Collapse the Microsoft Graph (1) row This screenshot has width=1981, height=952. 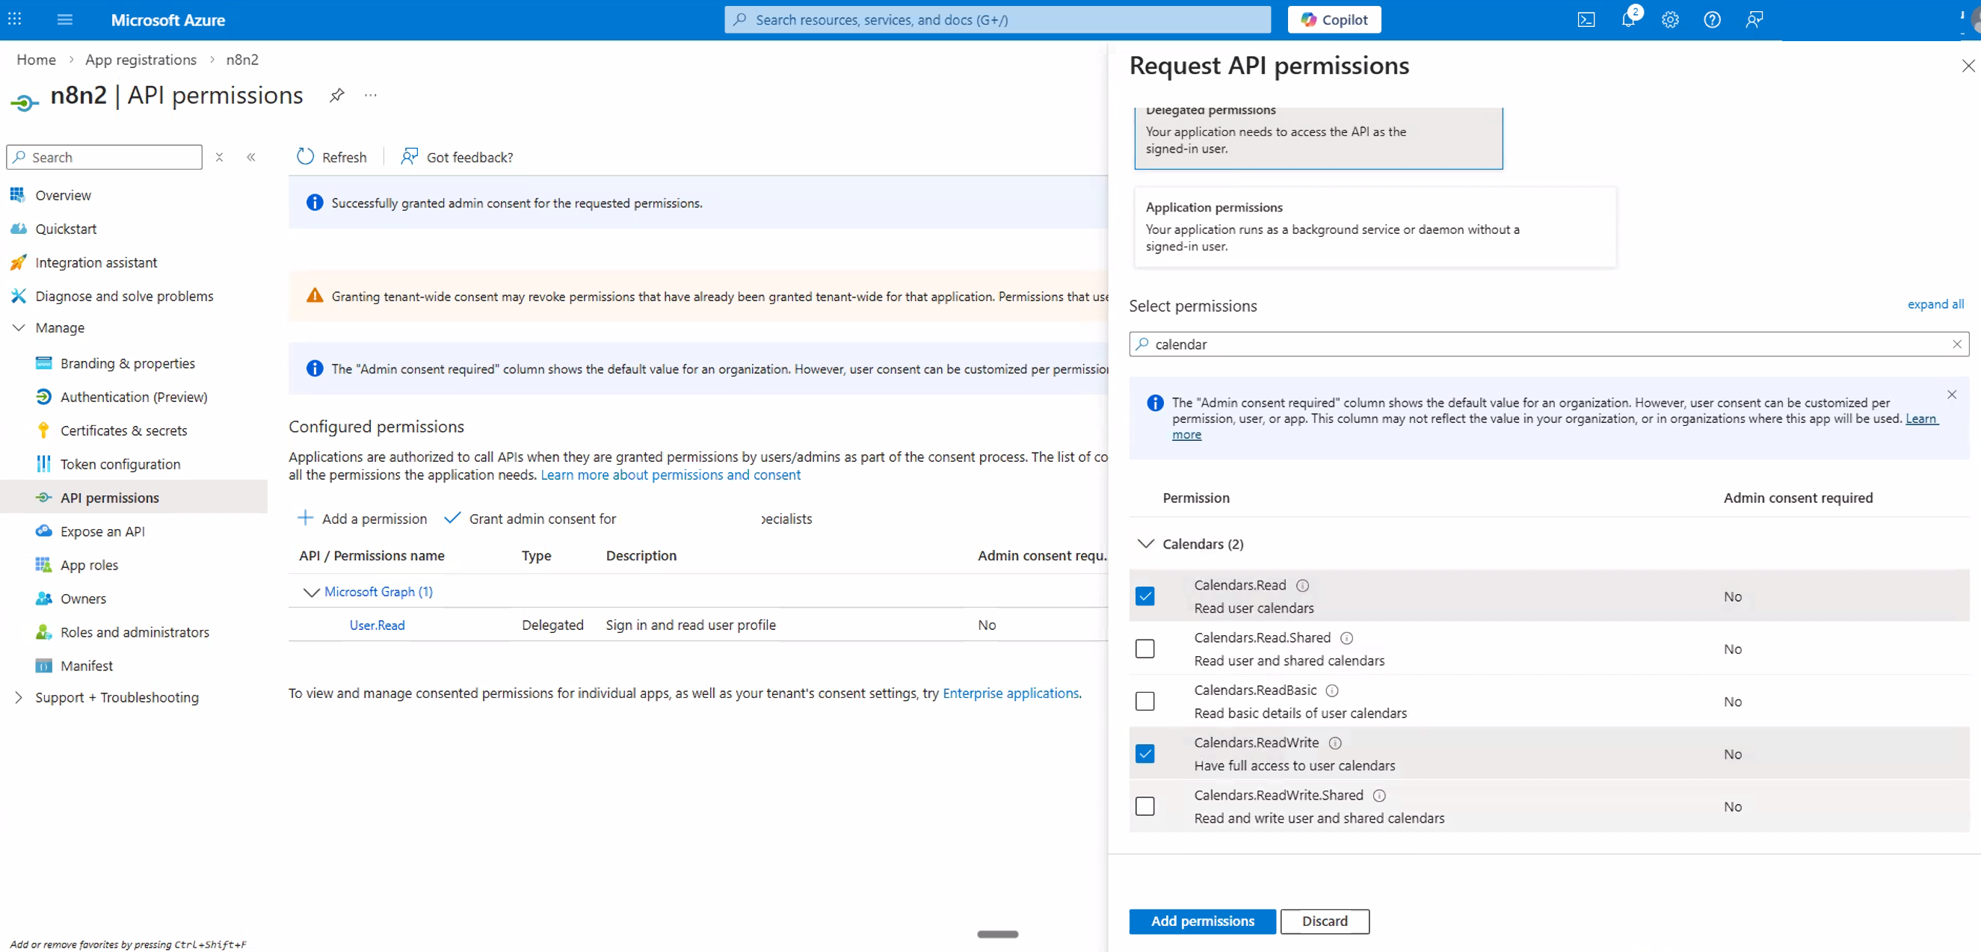[x=311, y=591]
